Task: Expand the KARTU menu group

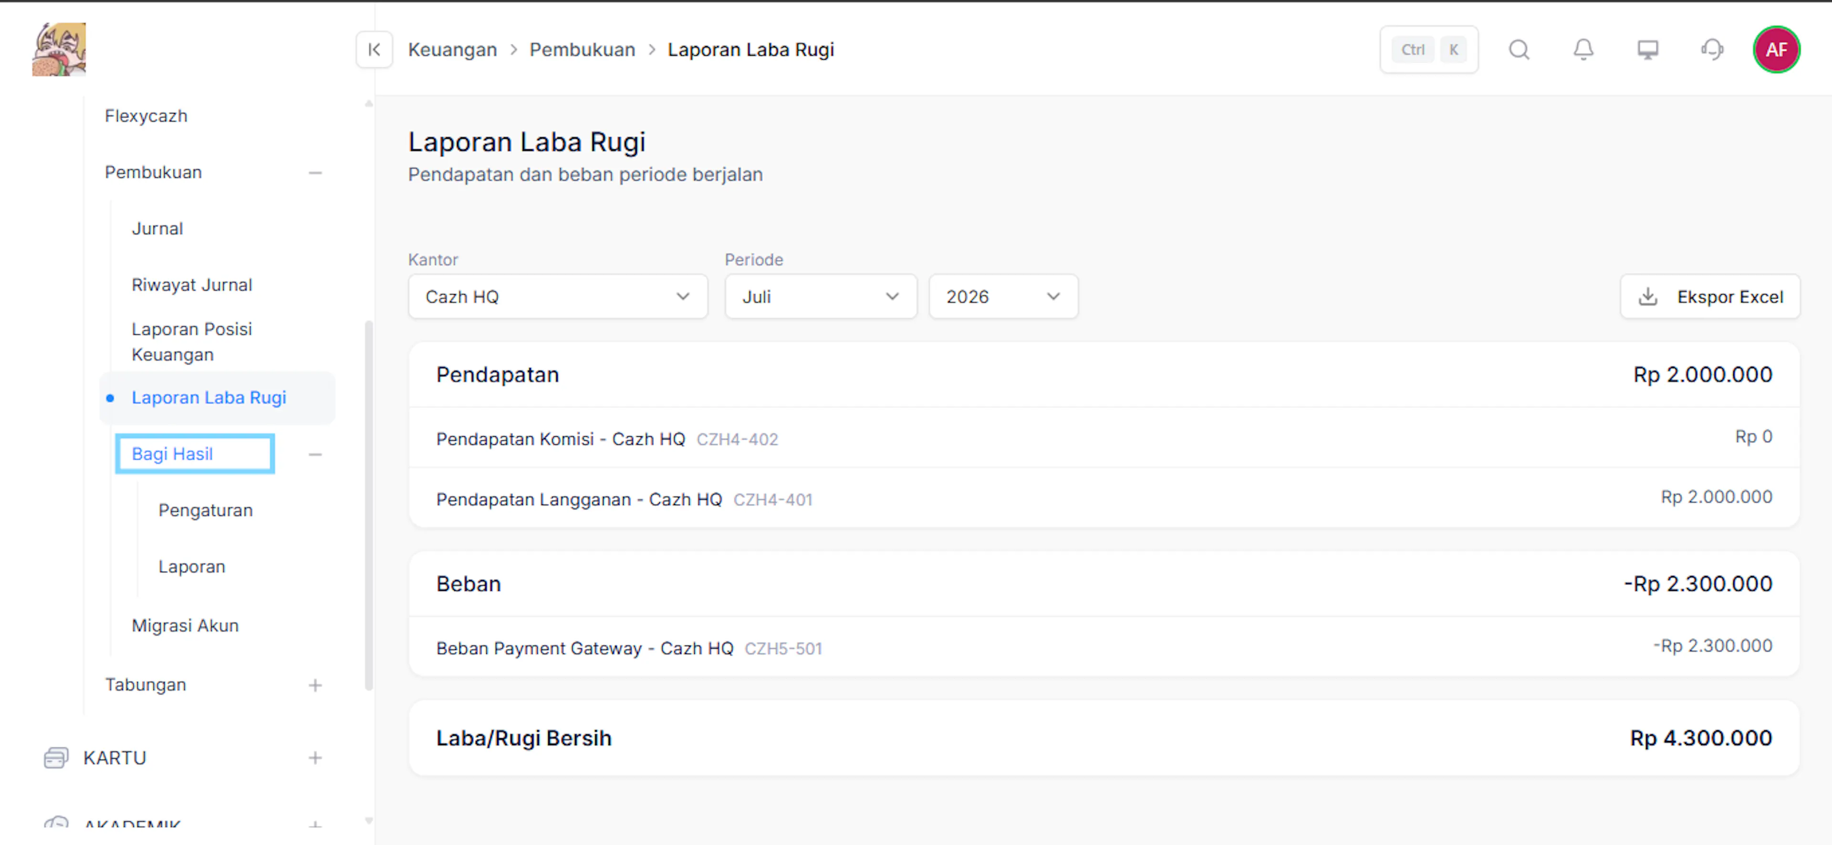Action: pos(315,758)
